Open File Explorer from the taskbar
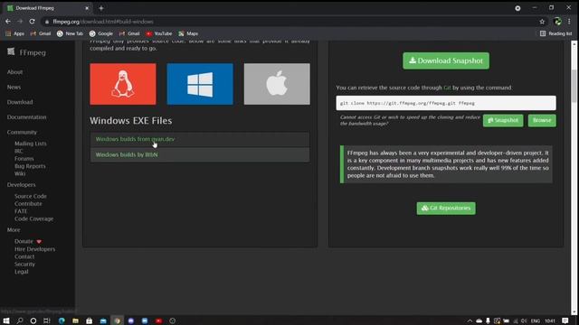The width and height of the screenshot is (579, 325). point(75,321)
